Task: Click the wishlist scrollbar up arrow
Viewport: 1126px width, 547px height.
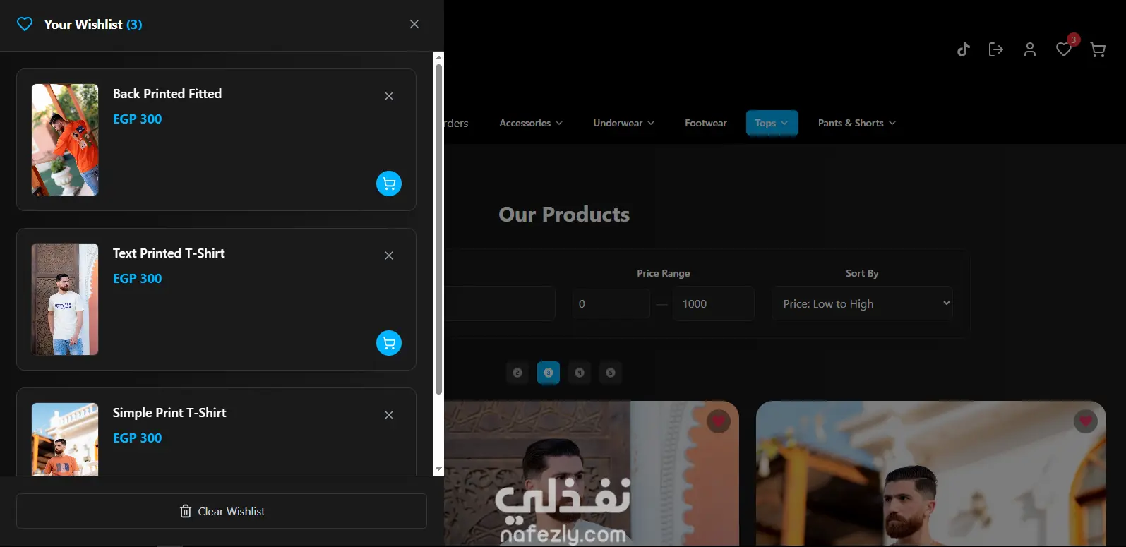Action: coord(438,57)
